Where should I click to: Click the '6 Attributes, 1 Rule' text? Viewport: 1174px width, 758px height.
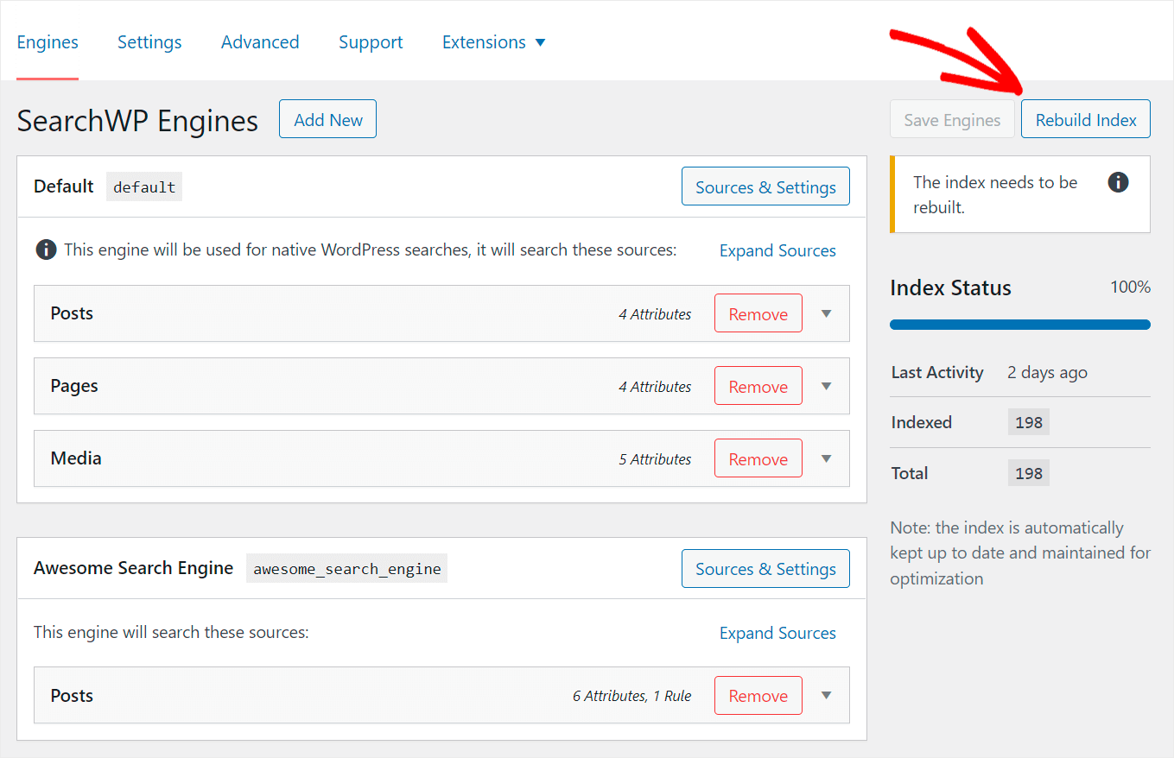(631, 696)
